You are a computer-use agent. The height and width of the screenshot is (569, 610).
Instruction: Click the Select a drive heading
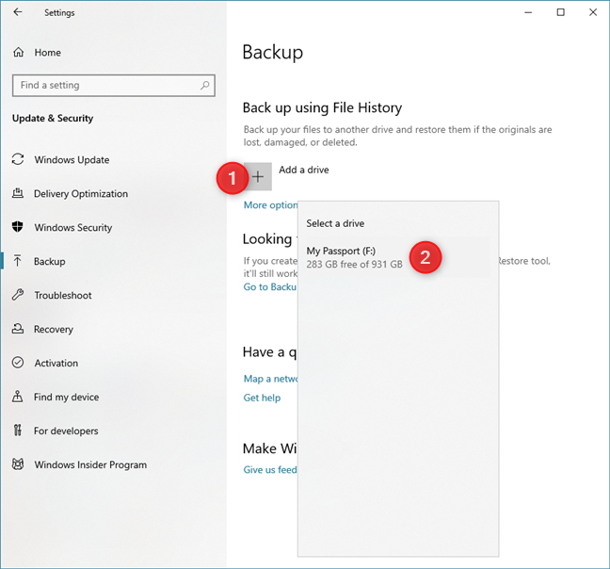pyautogui.click(x=335, y=223)
